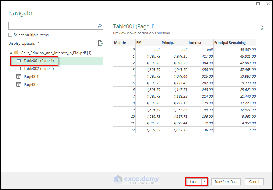Viewport: 273px width, 190px height.
Task: Click the 25,622.00 remaining cell
Action: 235,90
